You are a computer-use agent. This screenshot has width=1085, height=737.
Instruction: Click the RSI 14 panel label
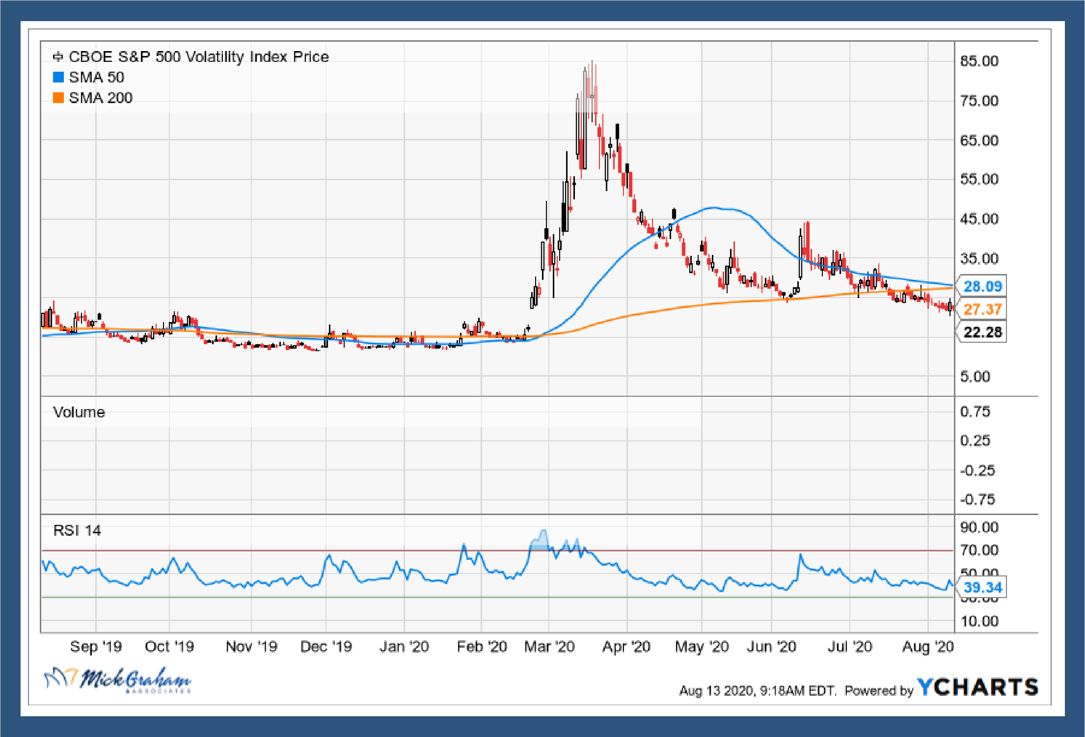[77, 530]
